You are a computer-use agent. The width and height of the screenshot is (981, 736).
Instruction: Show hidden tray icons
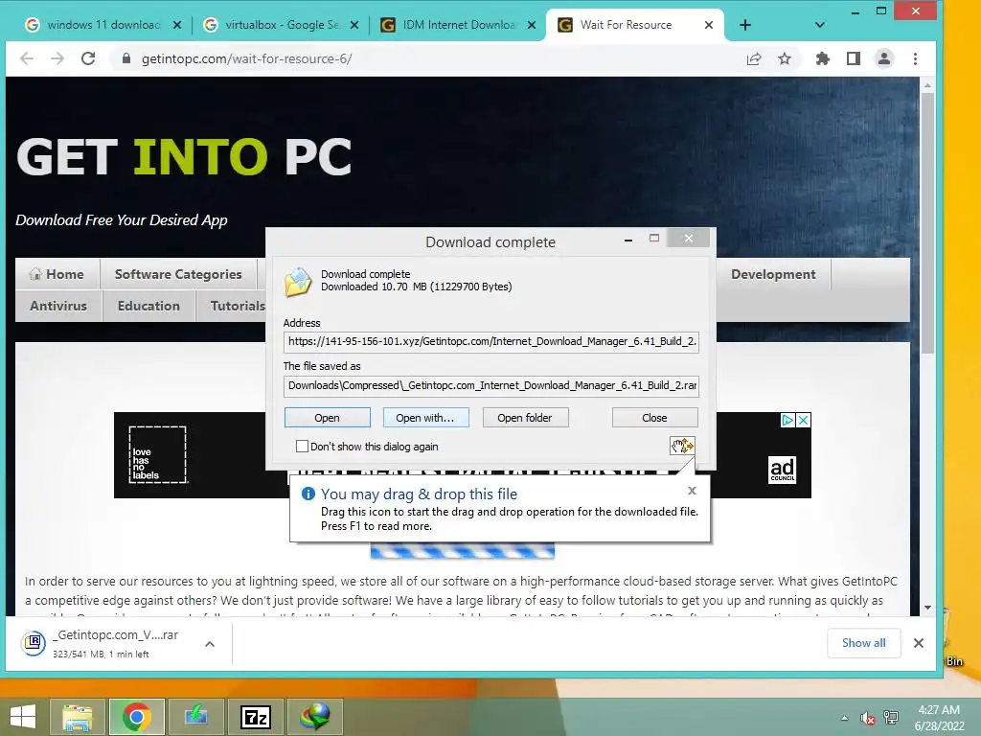(x=845, y=718)
